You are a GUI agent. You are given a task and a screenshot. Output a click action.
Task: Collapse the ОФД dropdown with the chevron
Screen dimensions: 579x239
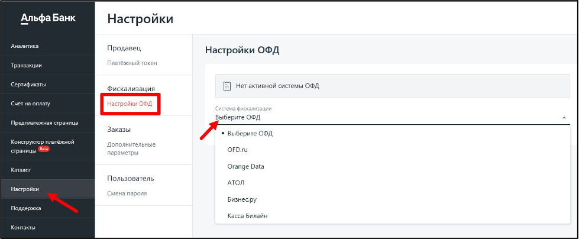564,118
